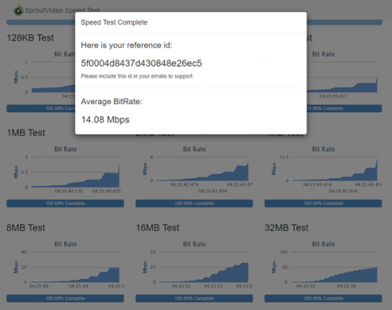Click the 16MB Test 100% Complete progress bar
Image resolution: width=392 pixels, height=310 pixels.
194,298
